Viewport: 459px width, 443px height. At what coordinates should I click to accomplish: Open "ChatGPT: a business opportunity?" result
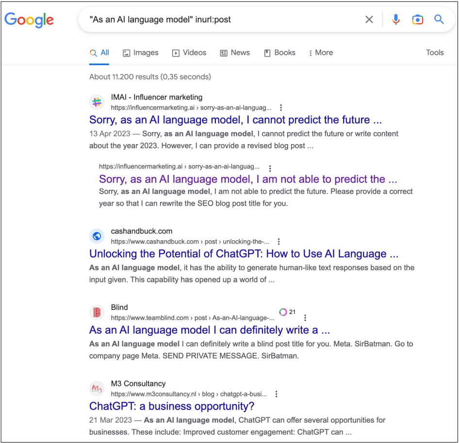pyautogui.click(x=172, y=406)
